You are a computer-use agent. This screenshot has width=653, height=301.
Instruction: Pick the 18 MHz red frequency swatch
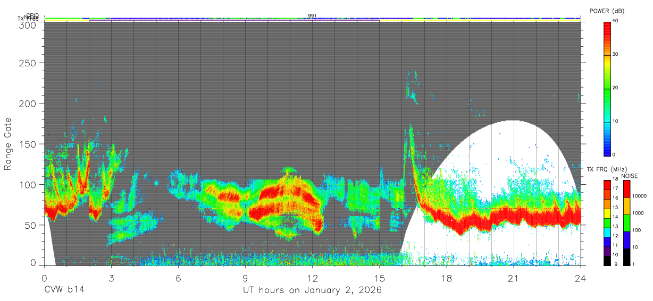607,185
